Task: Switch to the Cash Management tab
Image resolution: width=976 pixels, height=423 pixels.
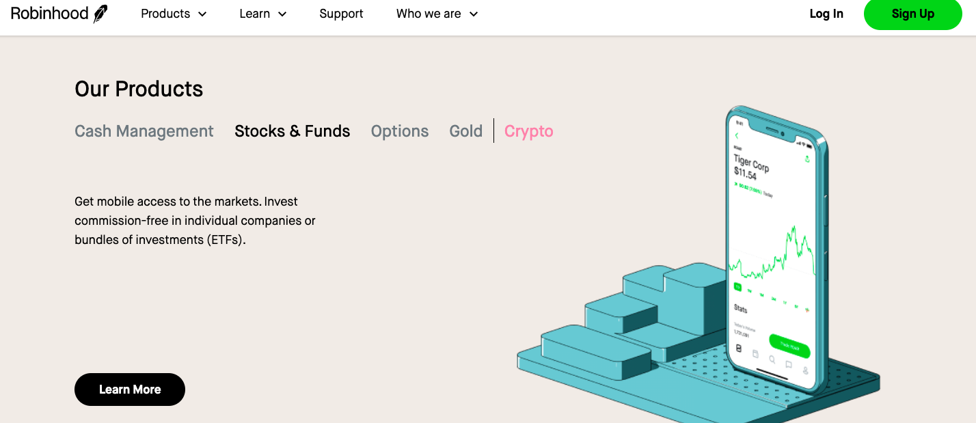Action: point(144,131)
